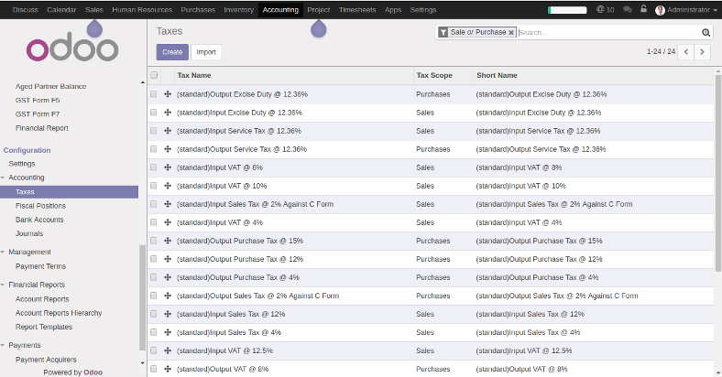Open Journals in sidebar
The image size is (722, 377).
tap(29, 233)
